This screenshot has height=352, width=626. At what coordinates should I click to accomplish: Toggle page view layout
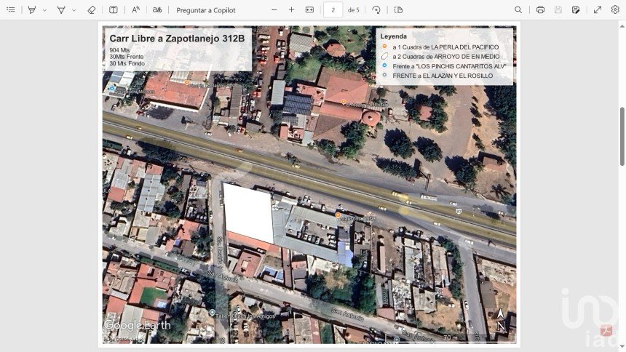click(x=398, y=10)
